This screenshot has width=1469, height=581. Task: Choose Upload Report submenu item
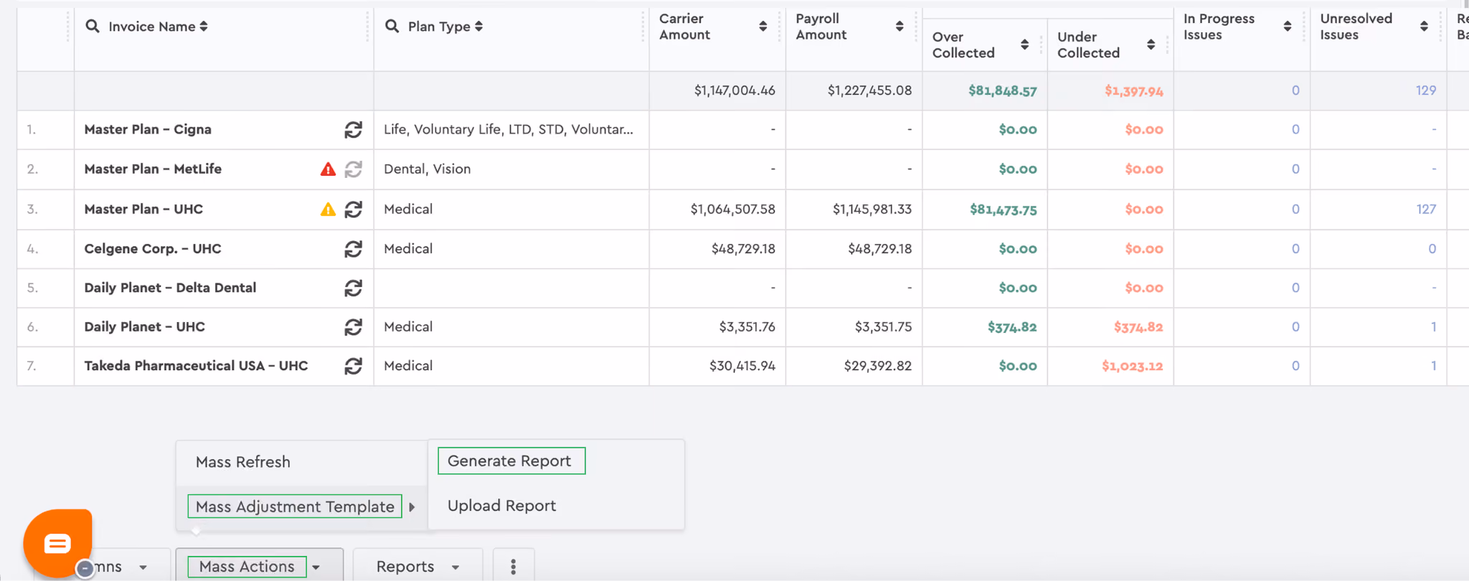501,506
